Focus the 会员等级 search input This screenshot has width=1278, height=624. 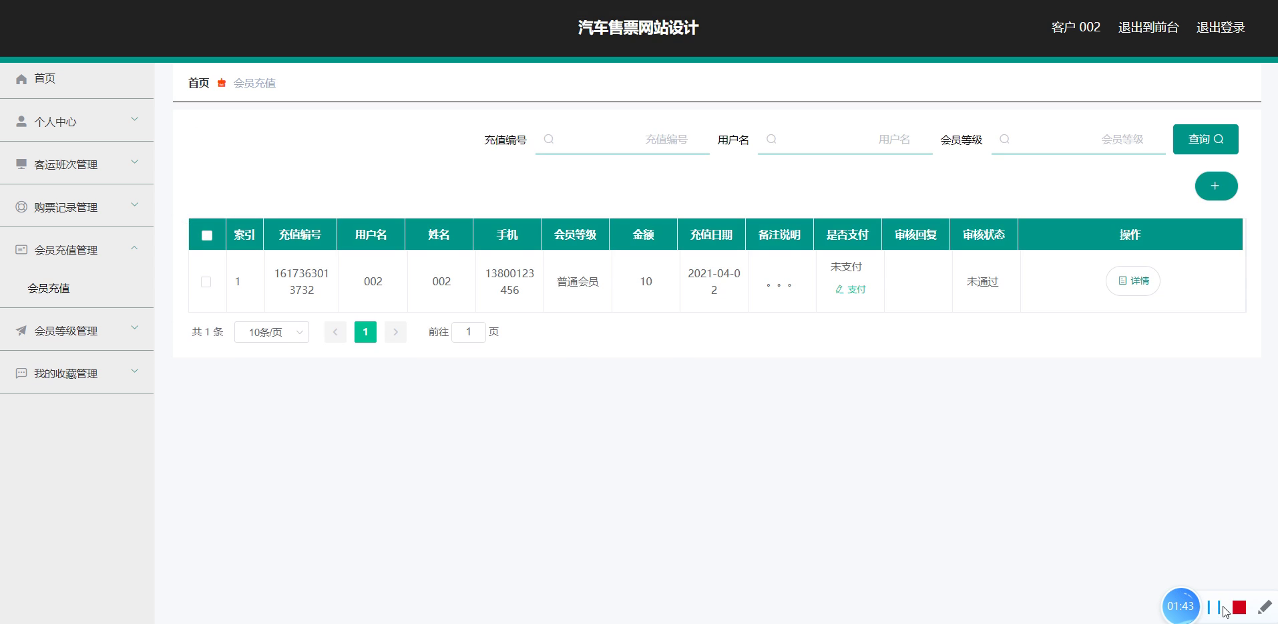pos(1078,139)
